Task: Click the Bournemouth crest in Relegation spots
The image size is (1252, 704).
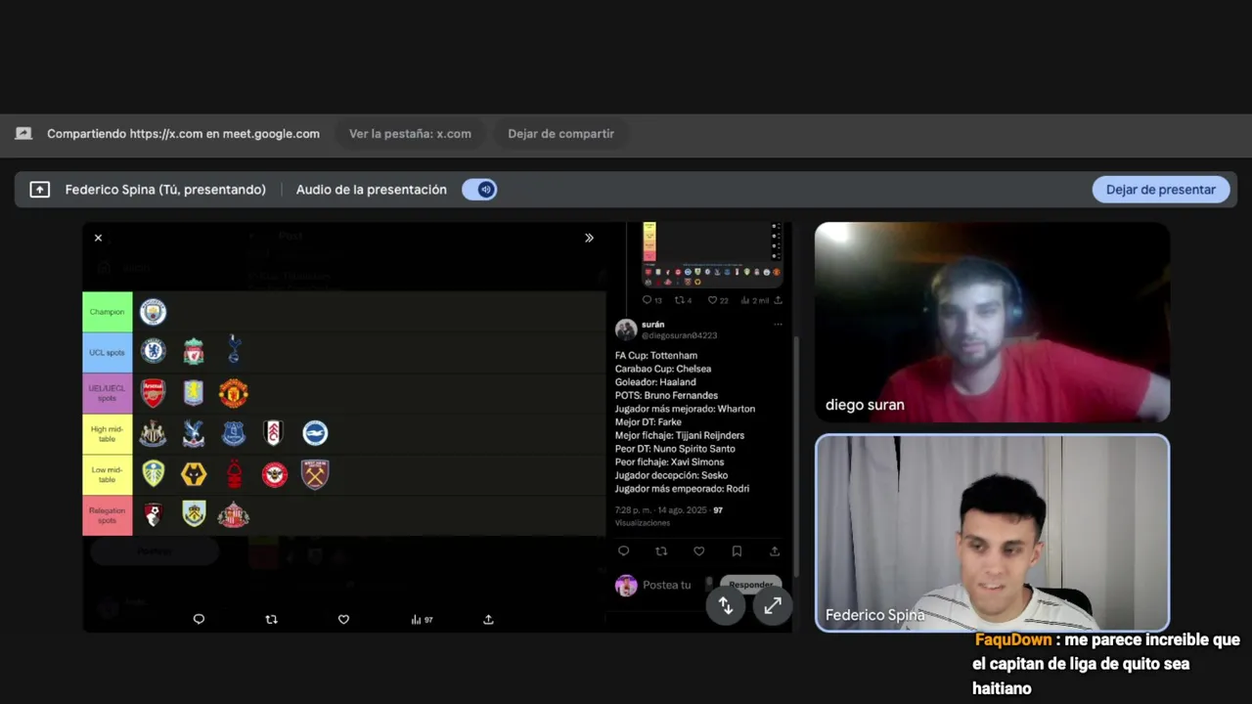Action: [153, 514]
